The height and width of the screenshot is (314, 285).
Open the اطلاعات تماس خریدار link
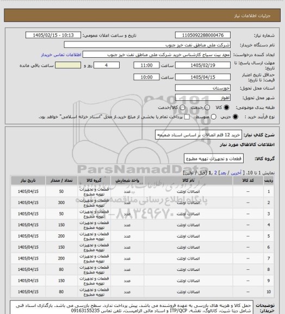pyautogui.click(x=61, y=55)
